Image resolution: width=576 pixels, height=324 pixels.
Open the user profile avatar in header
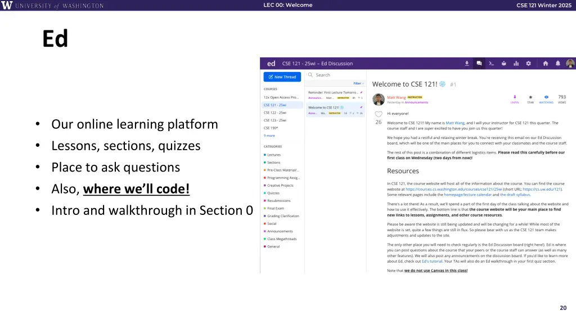pyautogui.click(x=570, y=64)
